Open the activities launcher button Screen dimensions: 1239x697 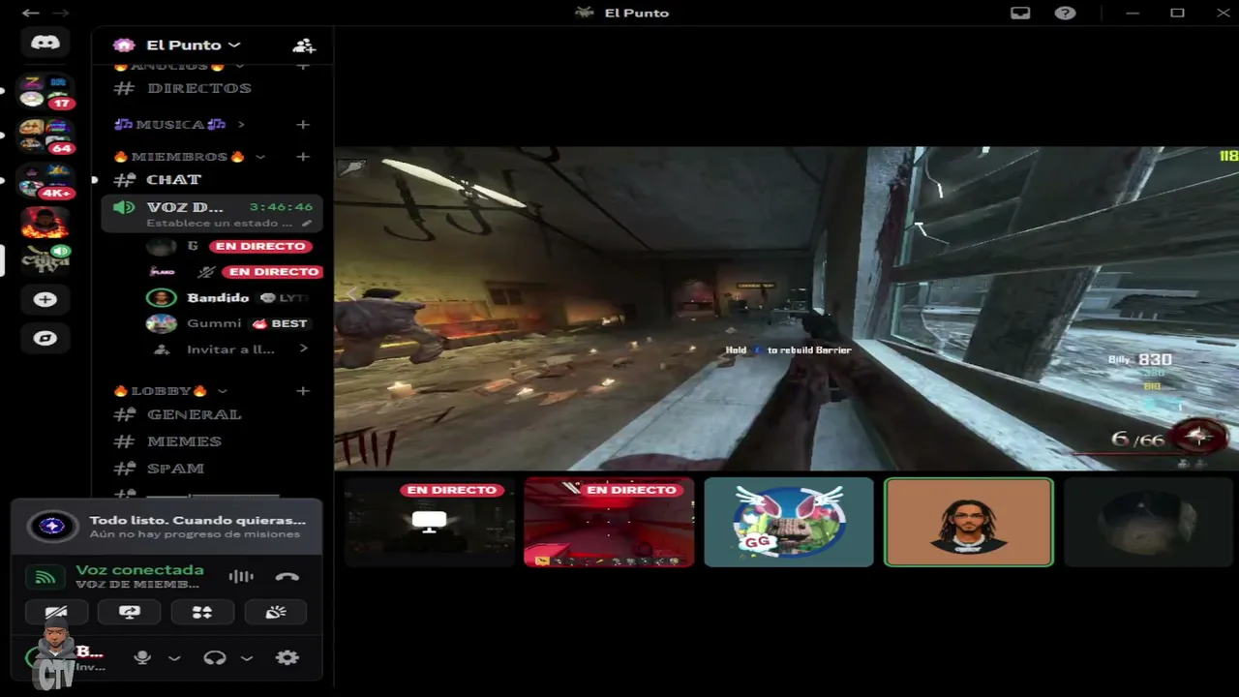click(x=201, y=612)
